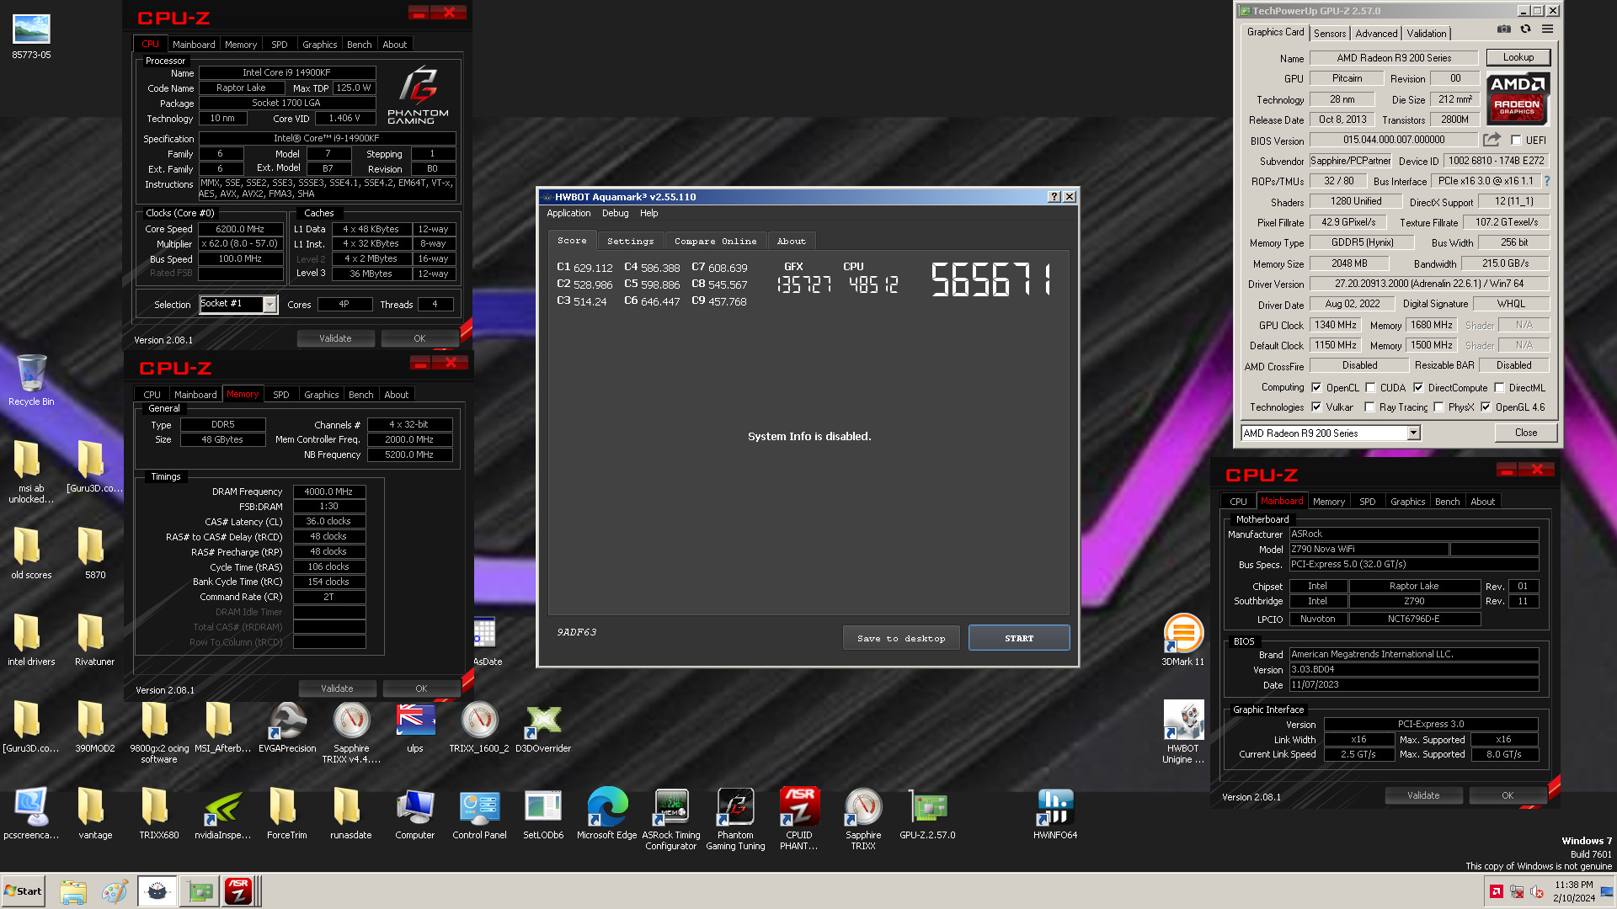Click the Aquamark About tab

[x=791, y=241]
